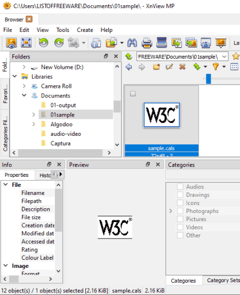The height and width of the screenshot is (295, 240).
Task: Go back with blue left arrow
Action: [x=129, y=67]
